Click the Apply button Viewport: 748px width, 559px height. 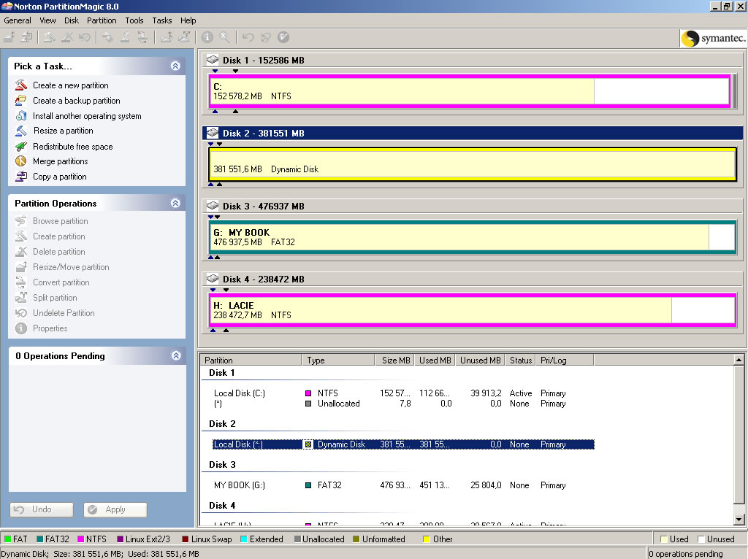[115, 509]
